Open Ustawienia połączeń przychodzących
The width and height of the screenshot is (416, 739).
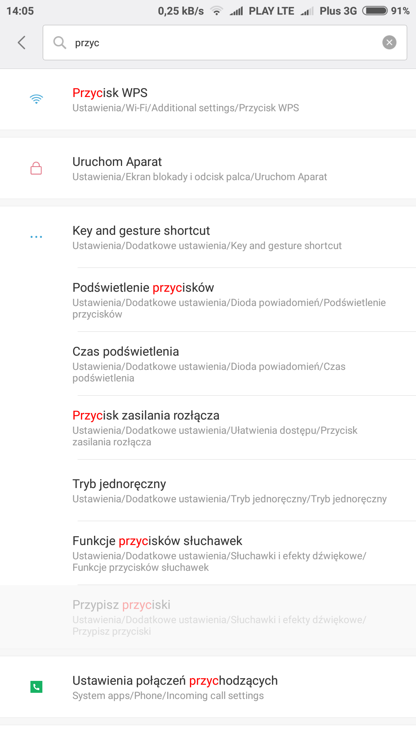point(208,687)
